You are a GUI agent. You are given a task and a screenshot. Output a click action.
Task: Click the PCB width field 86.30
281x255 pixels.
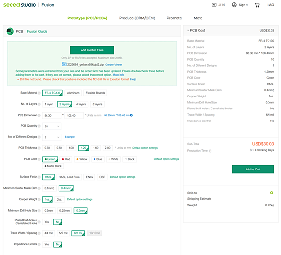coord(52,115)
